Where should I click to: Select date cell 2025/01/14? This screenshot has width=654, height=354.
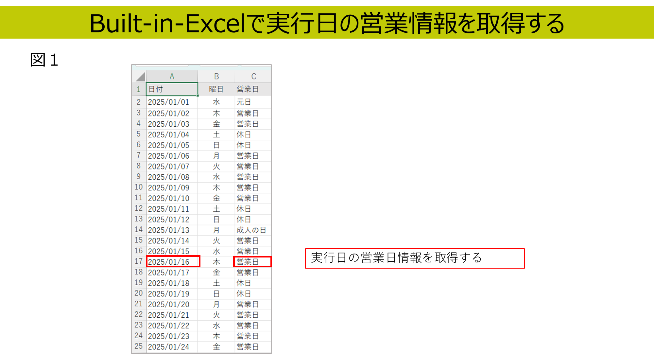(172, 241)
